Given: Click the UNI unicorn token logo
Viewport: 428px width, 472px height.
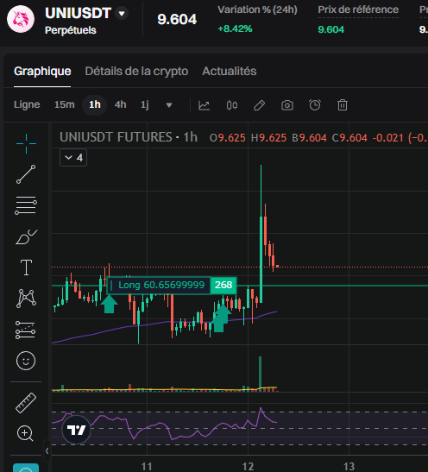Looking at the screenshot, I should pyautogui.click(x=21, y=19).
